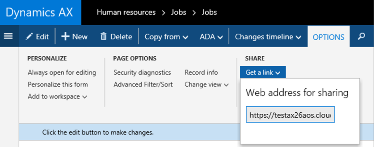This screenshot has width=374, height=147.
Task: Expand the Copy from dropdown
Action: tap(166, 37)
